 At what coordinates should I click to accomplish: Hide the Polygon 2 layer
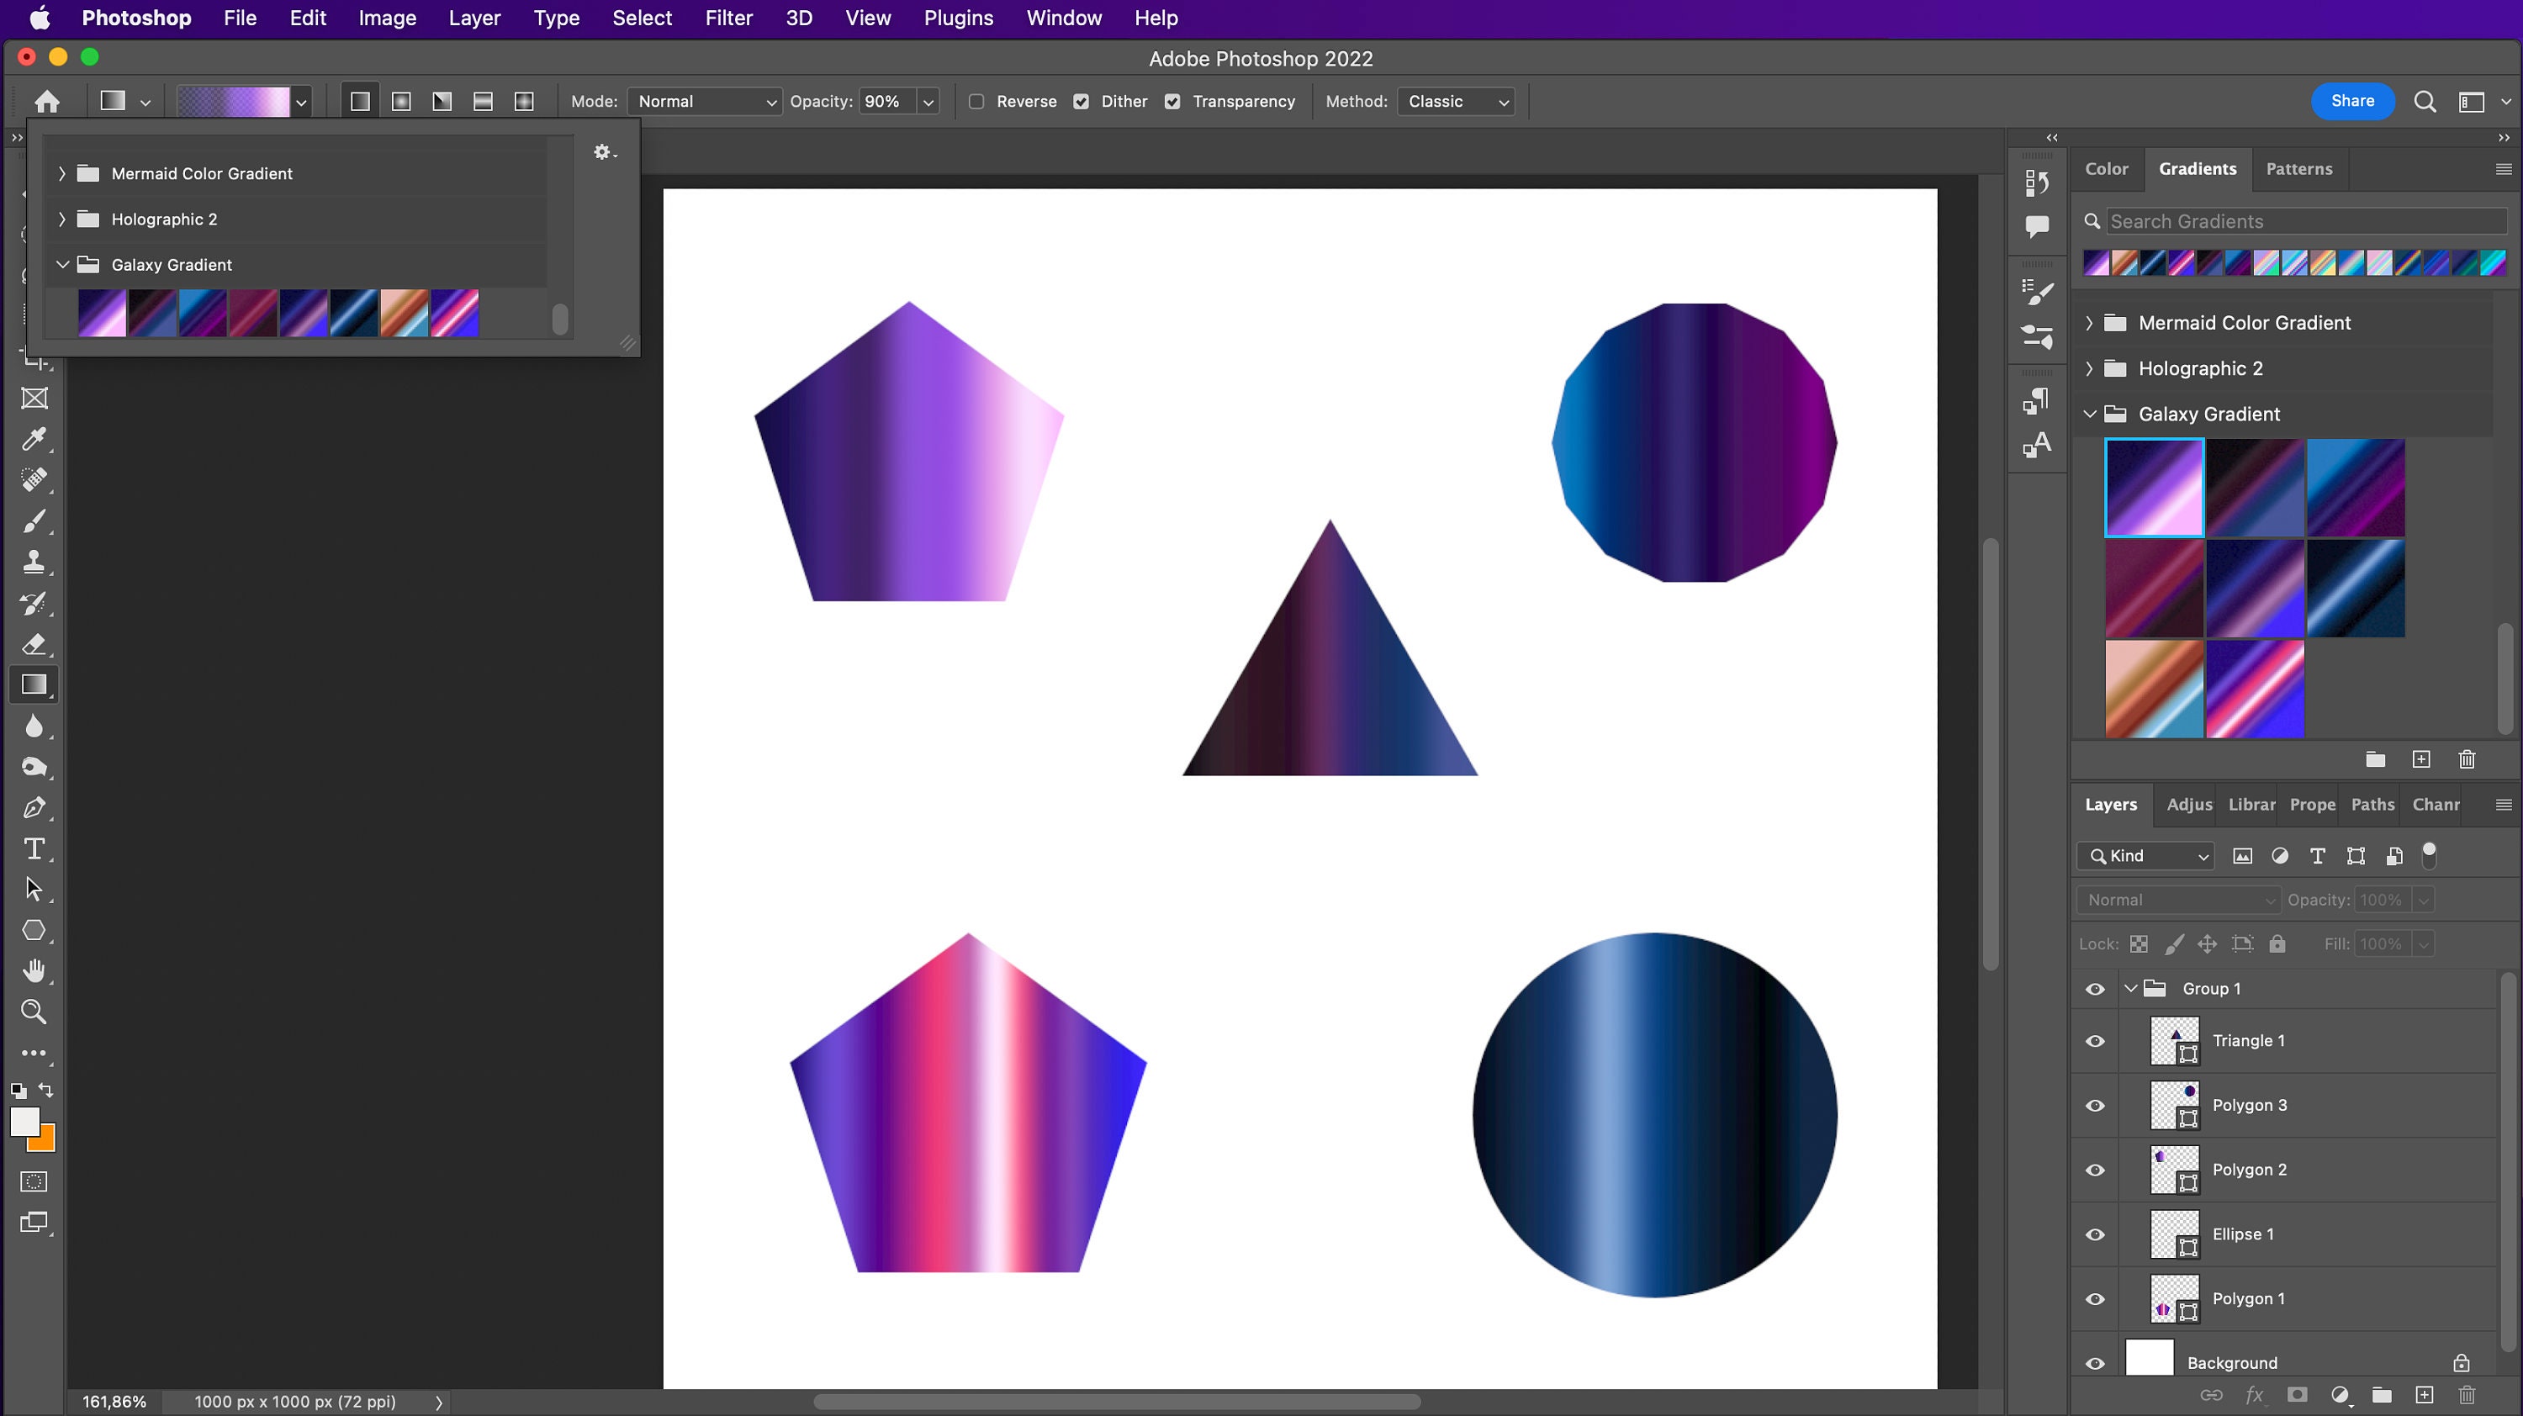tap(2095, 1170)
